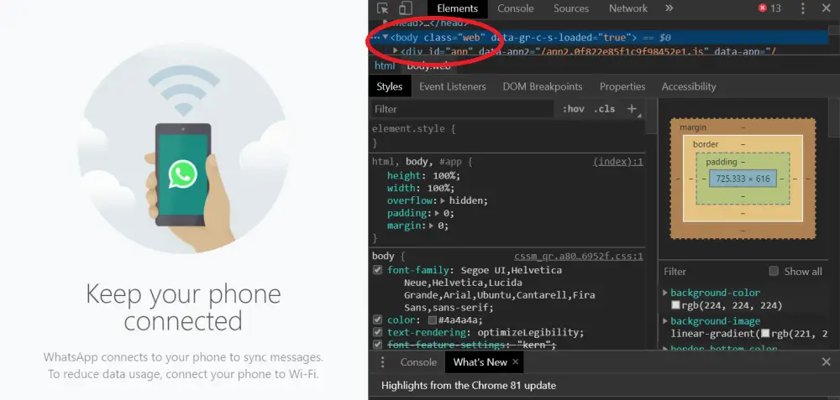840x400 pixels.
Task: Expand the overflow shorthand property
Action: (x=444, y=200)
